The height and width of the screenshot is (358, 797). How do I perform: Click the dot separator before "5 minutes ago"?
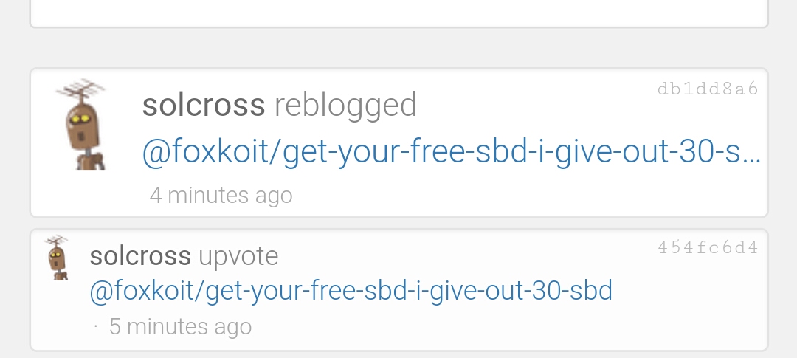(x=95, y=327)
